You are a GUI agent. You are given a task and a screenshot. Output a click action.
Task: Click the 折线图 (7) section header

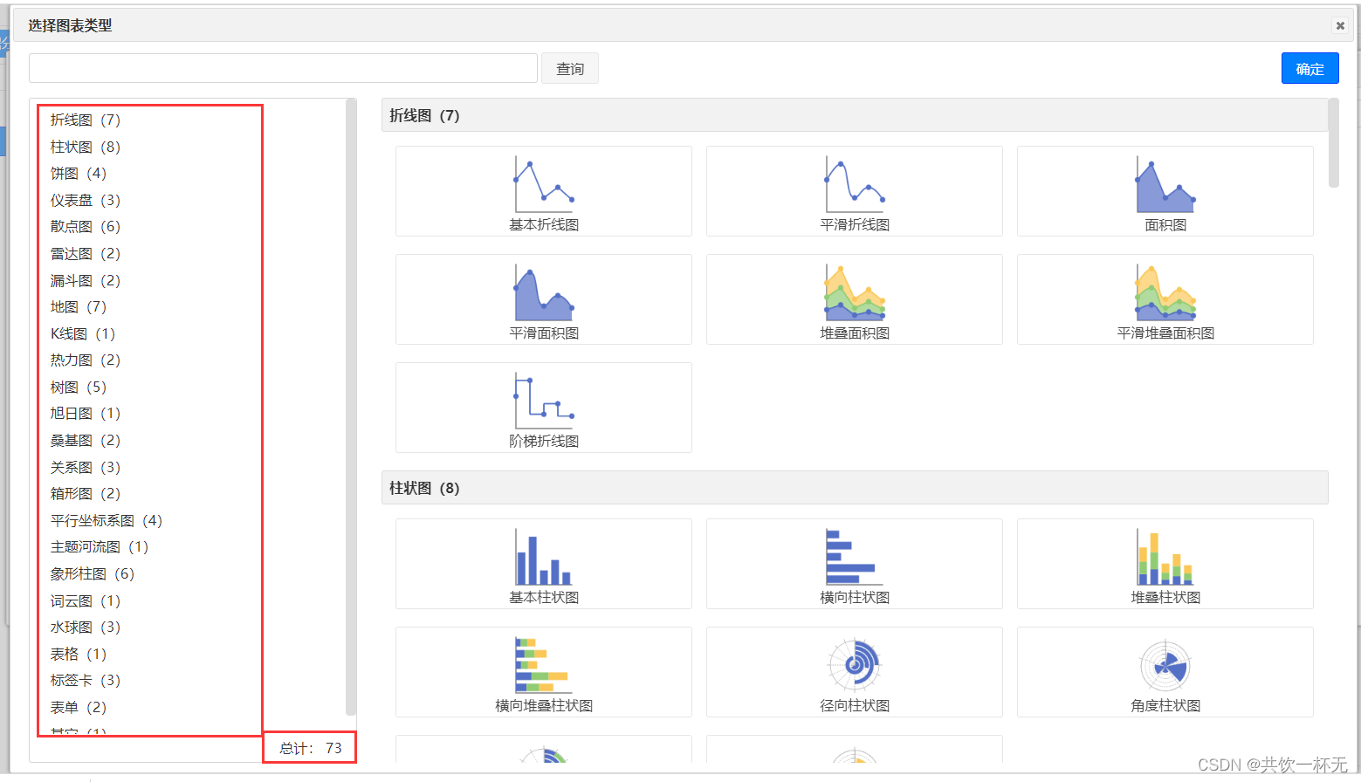pyautogui.click(x=855, y=115)
